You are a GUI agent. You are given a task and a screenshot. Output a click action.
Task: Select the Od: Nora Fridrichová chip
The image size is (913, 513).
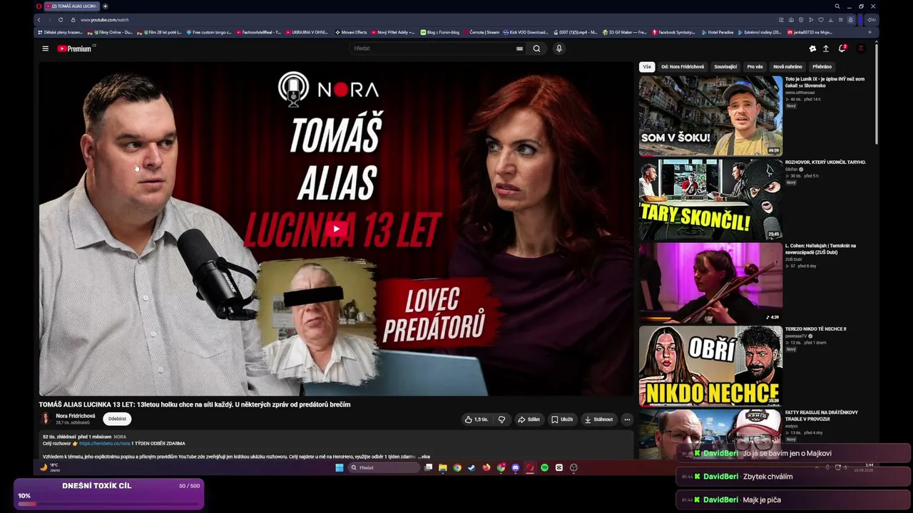click(683, 67)
